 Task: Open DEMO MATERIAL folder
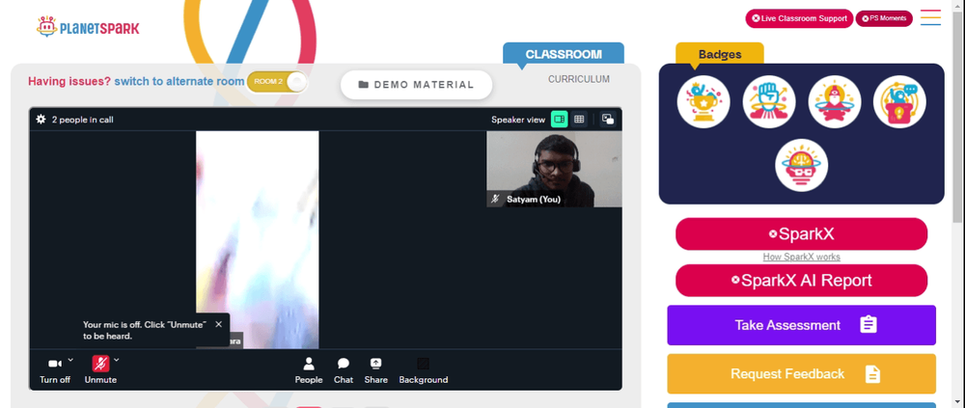417,85
